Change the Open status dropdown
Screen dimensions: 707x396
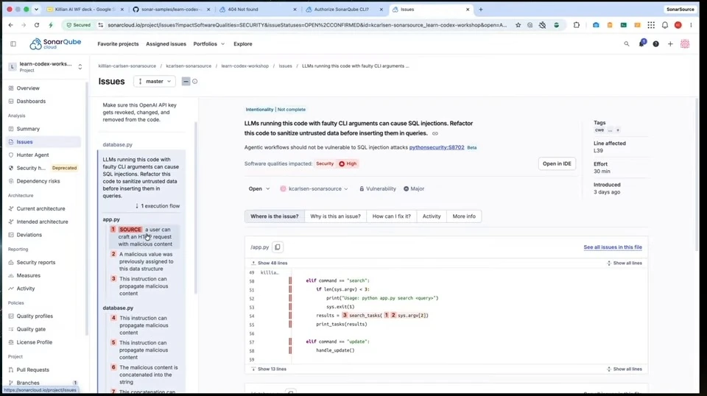[x=258, y=188]
